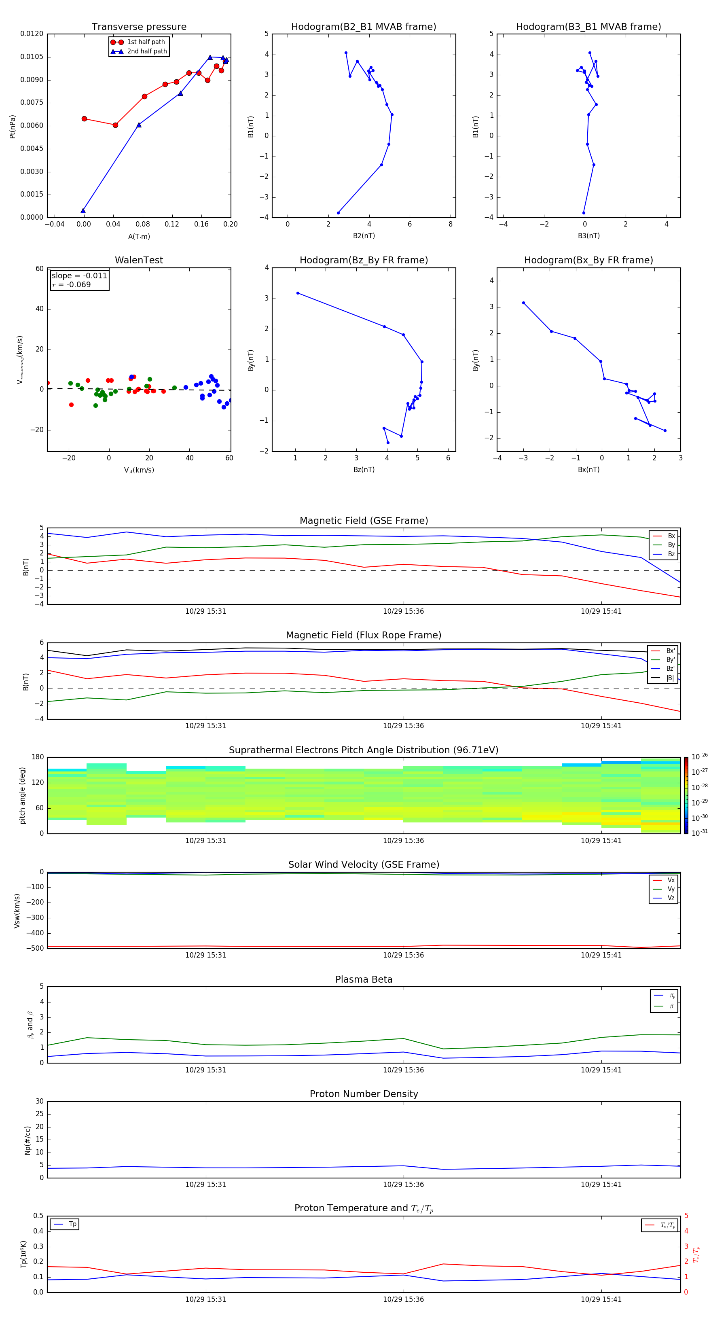Image resolution: width=728 pixels, height=1335 pixels.
Task: Click the "Bx'" legend entry in Flux Rope panel
Action: (664, 651)
